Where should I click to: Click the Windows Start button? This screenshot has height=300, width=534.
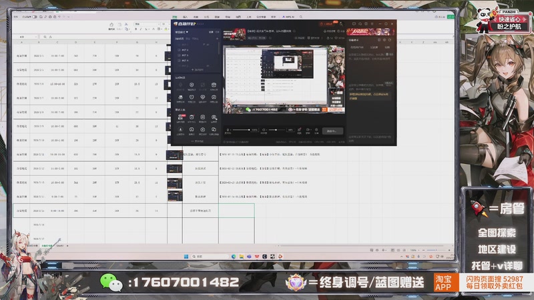click(186, 257)
